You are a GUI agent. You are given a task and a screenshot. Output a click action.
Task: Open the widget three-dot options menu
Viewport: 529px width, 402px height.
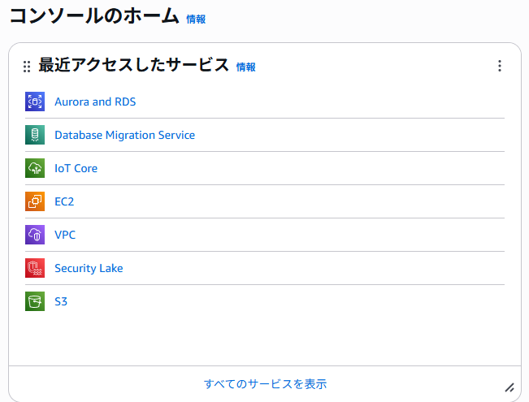pyautogui.click(x=500, y=66)
